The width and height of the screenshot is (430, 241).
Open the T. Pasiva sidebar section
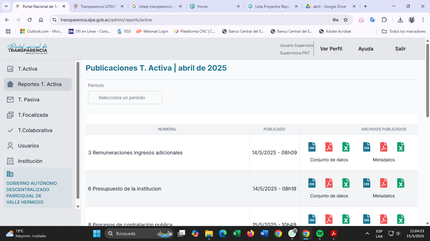point(29,99)
